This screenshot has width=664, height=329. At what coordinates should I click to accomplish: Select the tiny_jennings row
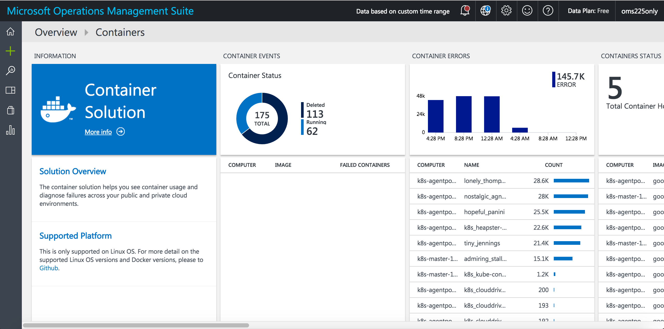[502, 243]
